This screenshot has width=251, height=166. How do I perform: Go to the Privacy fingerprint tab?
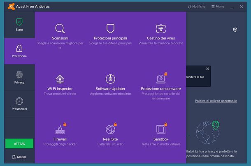19,77
